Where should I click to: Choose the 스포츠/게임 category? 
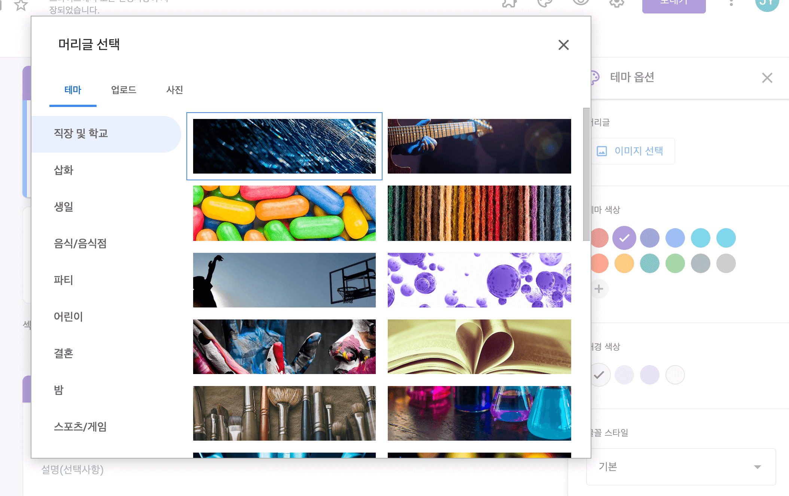tap(80, 426)
